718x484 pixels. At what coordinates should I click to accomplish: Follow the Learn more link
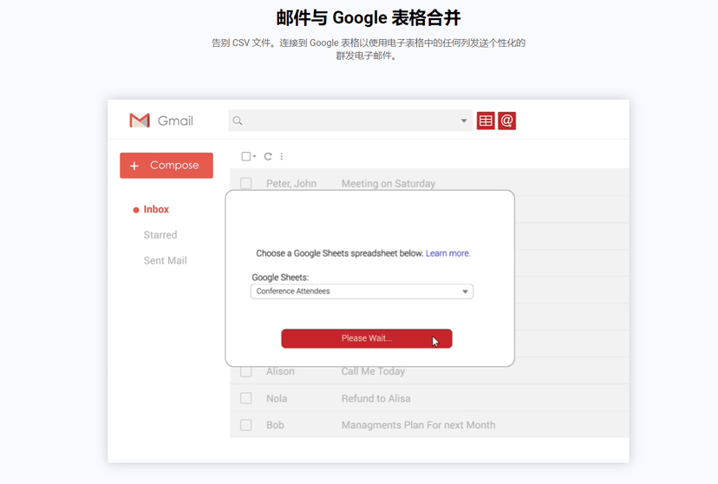[x=447, y=253]
